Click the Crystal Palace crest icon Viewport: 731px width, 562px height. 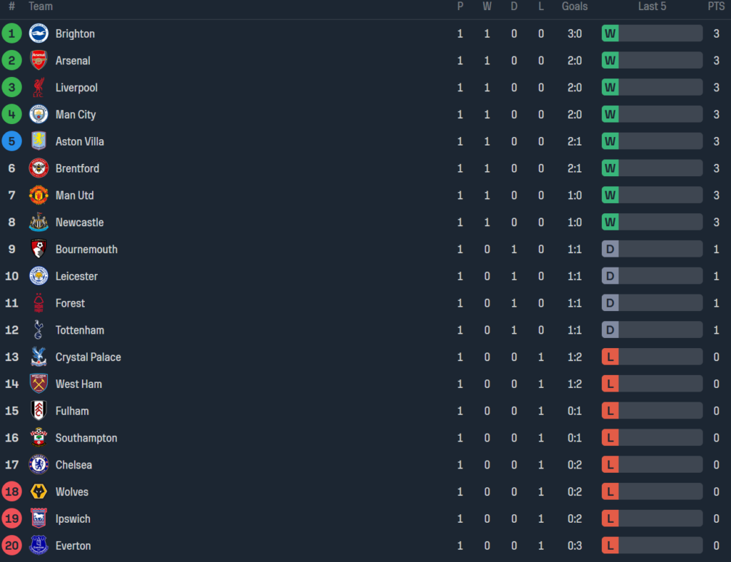(39, 357)
